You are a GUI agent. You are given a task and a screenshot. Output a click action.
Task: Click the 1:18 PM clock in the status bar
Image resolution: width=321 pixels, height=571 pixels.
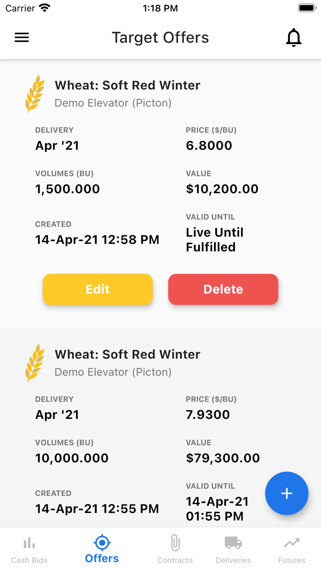pos(160,8)
